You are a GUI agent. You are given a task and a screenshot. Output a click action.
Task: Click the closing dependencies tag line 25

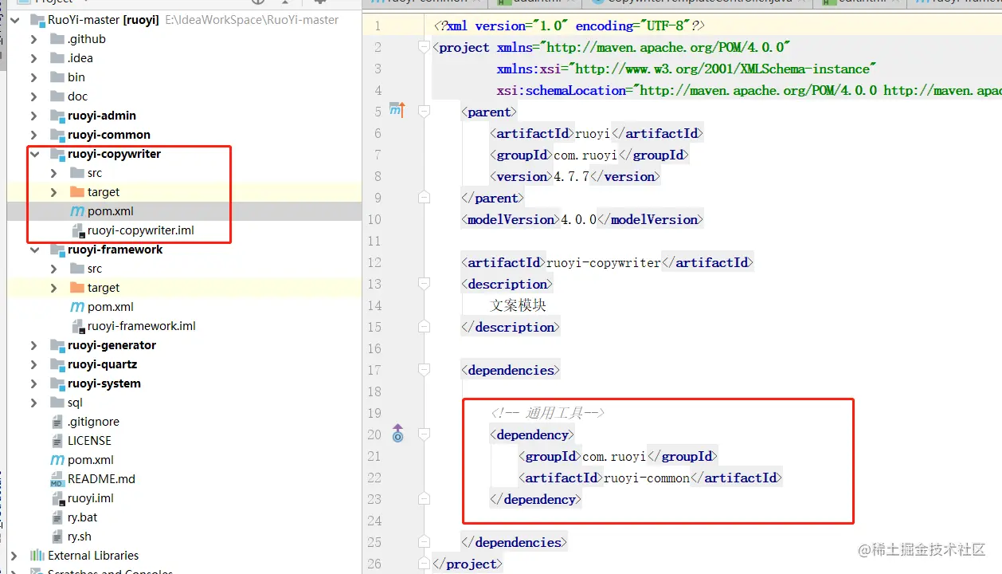pos(515,542)
